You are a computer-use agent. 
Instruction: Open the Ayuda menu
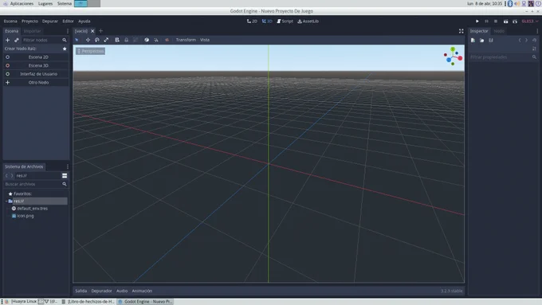(x=84, y=21)
